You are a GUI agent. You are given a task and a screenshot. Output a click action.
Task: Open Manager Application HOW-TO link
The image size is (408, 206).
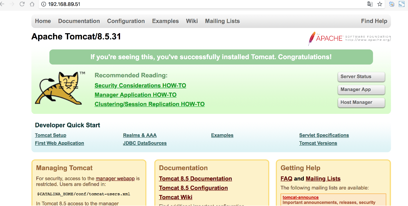click(x=136, y=95)
